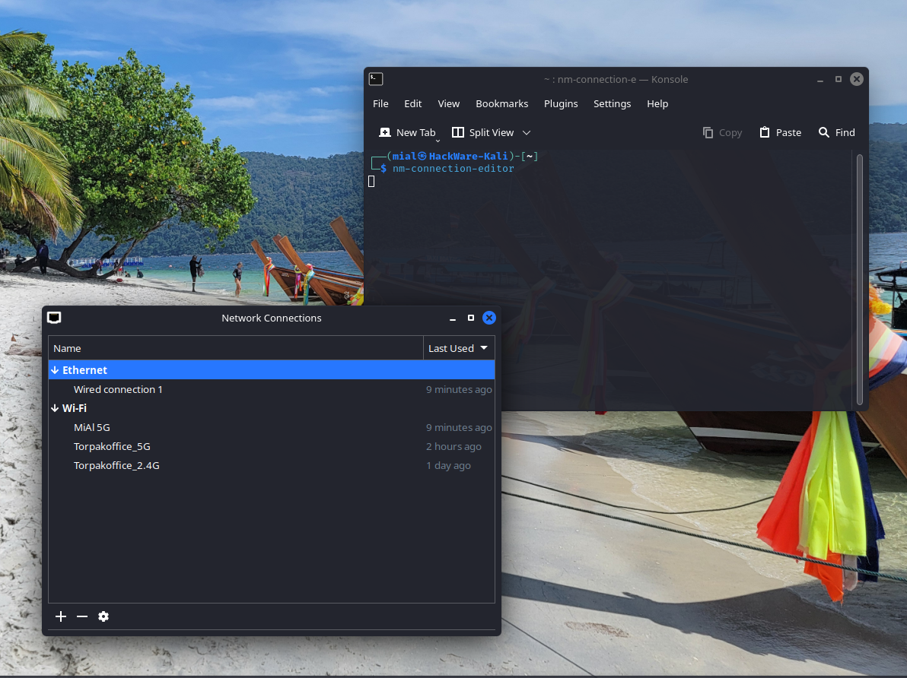The width and height of the screenshot is (907, 678).
Task: Open the Plugins menu
Action: click(x=561, y=103)
